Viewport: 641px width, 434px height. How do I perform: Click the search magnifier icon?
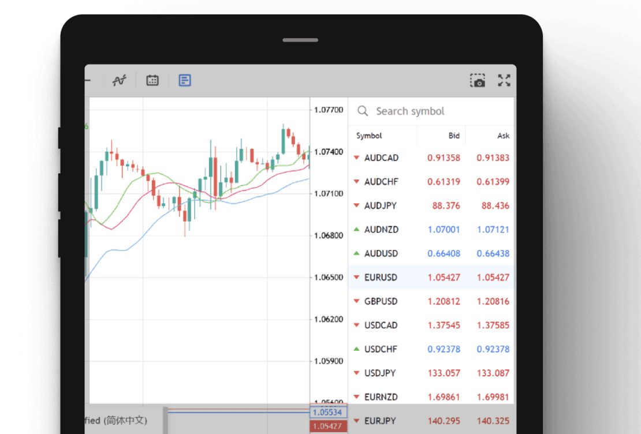pyautogui.click(x=363, y=111)
